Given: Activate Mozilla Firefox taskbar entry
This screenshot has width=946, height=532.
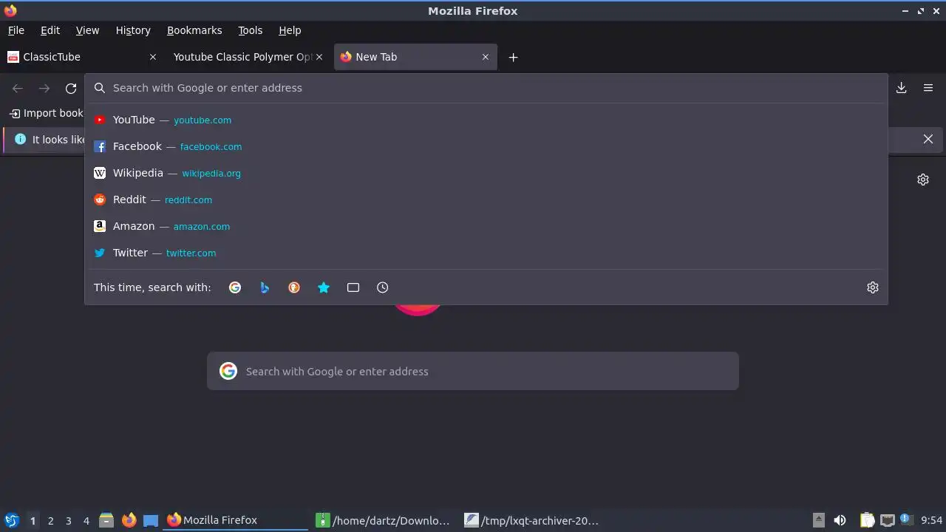Looking at the screenshot, I should pyautogui.click(x=236, y=520).
